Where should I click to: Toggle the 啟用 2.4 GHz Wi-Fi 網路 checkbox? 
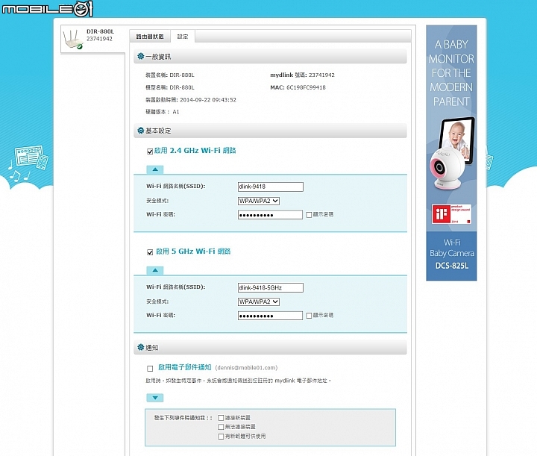coord(150,152)
